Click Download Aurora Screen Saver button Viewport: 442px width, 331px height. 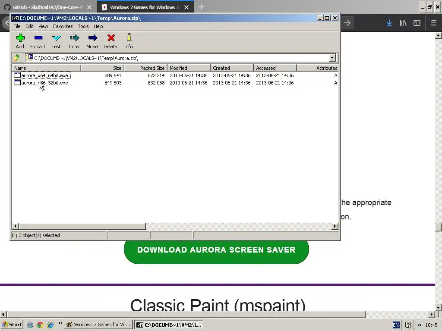tap(216, 250)
